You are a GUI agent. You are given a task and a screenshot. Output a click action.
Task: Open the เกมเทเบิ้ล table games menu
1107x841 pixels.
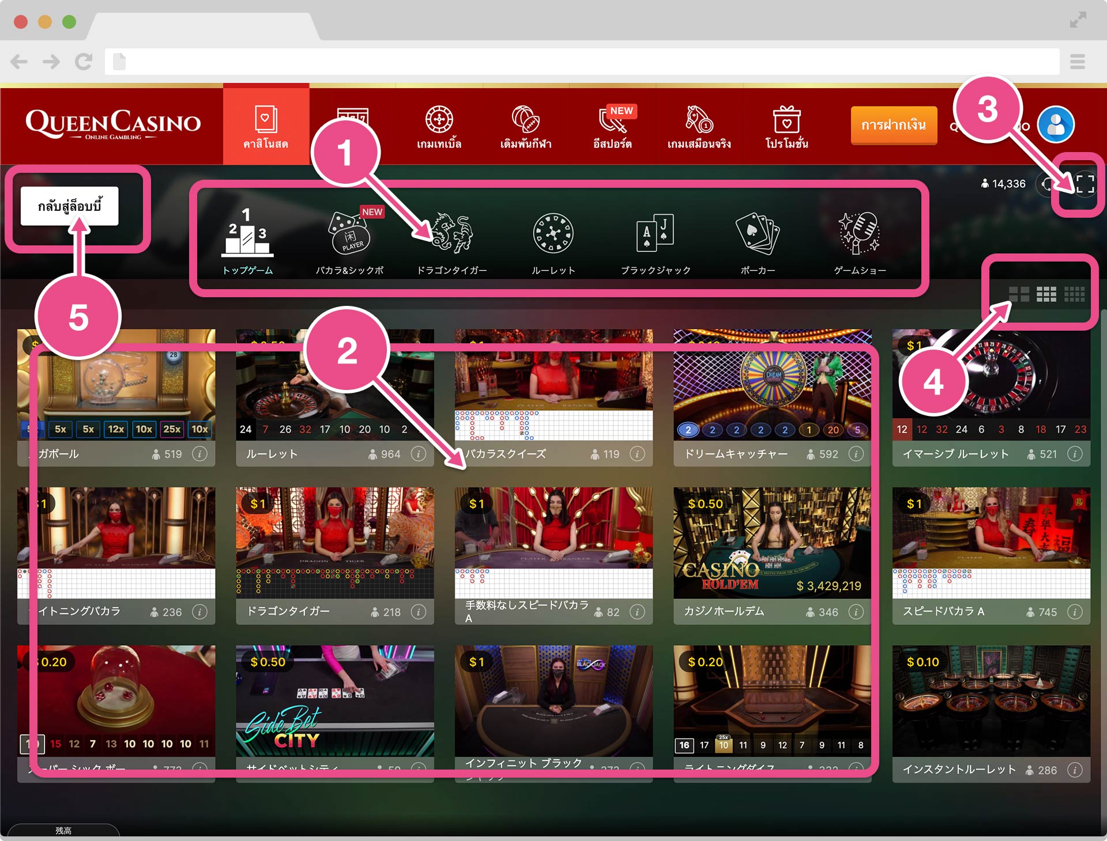(439, 128)
